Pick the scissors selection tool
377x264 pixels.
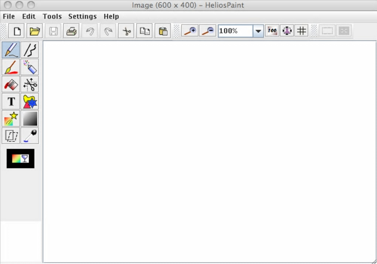30,84
